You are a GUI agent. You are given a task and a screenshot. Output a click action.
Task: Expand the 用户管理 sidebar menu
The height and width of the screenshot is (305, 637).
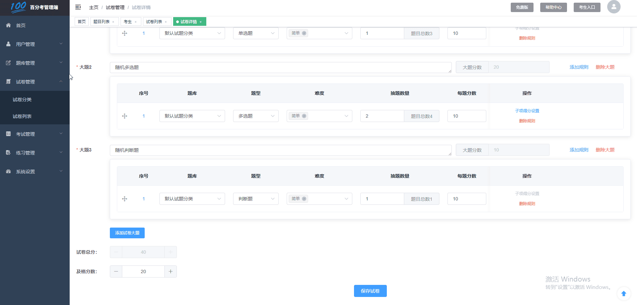click(35, 44)
